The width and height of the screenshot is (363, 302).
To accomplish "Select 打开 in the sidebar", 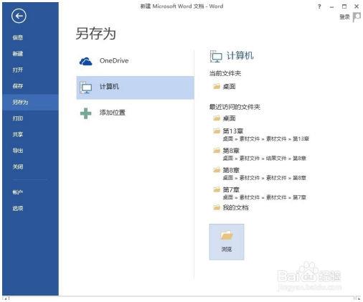I will point(18,70).
